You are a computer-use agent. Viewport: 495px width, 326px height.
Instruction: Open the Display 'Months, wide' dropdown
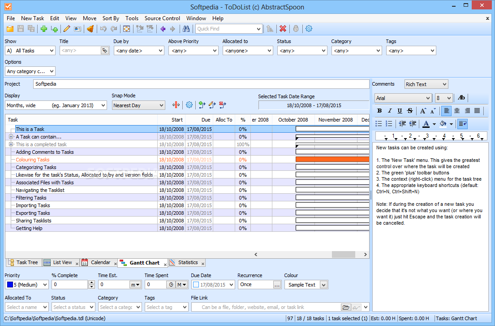point(56,105)
